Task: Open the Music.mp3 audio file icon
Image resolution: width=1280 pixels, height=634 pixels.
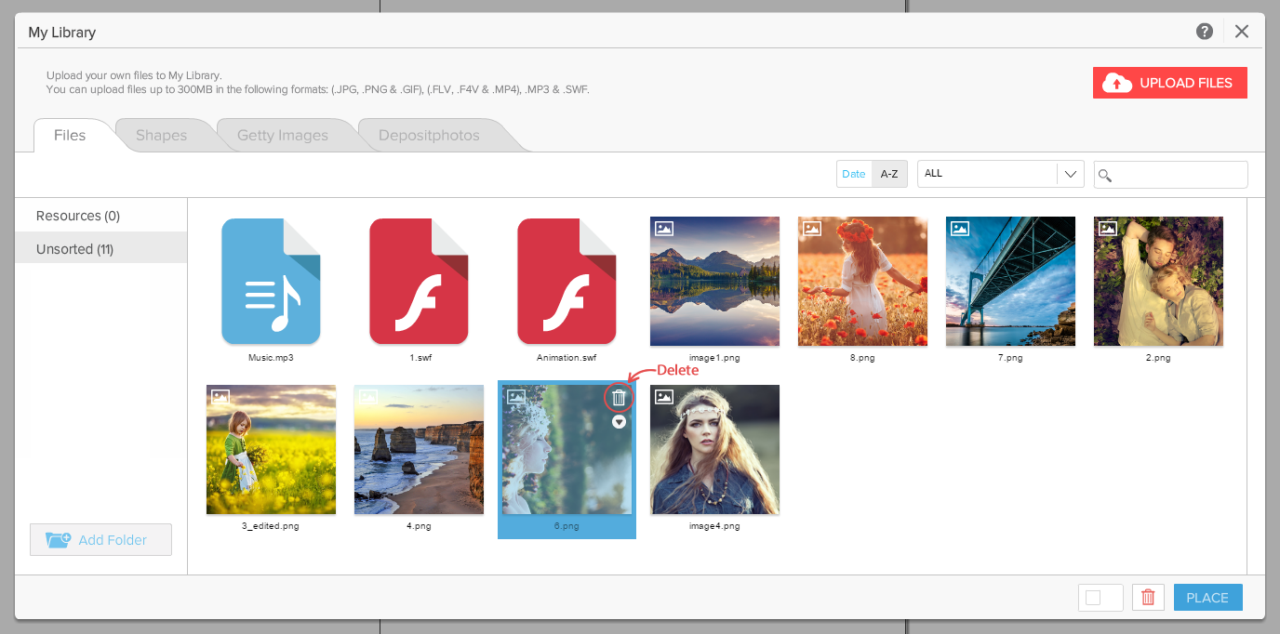Action: [x=271, y=282]
